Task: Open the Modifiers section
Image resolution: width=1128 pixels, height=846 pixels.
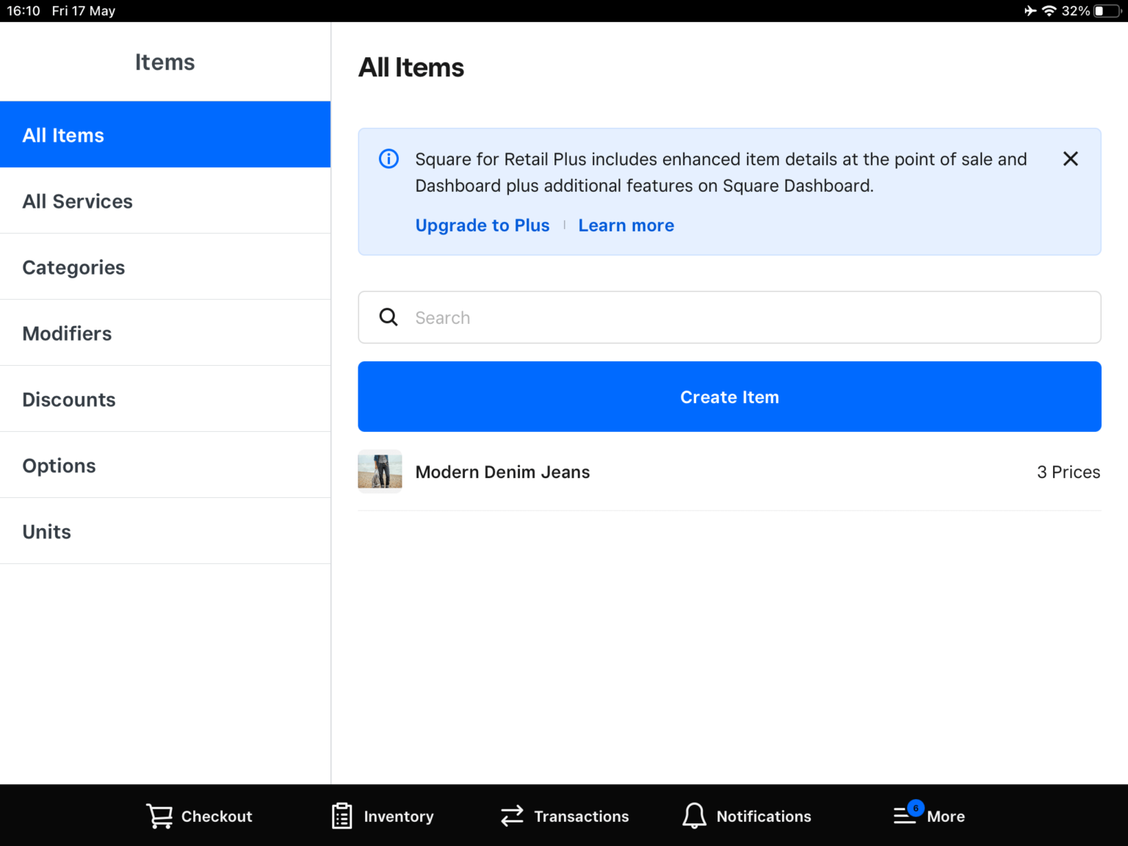Action: [x=165, y=333]
